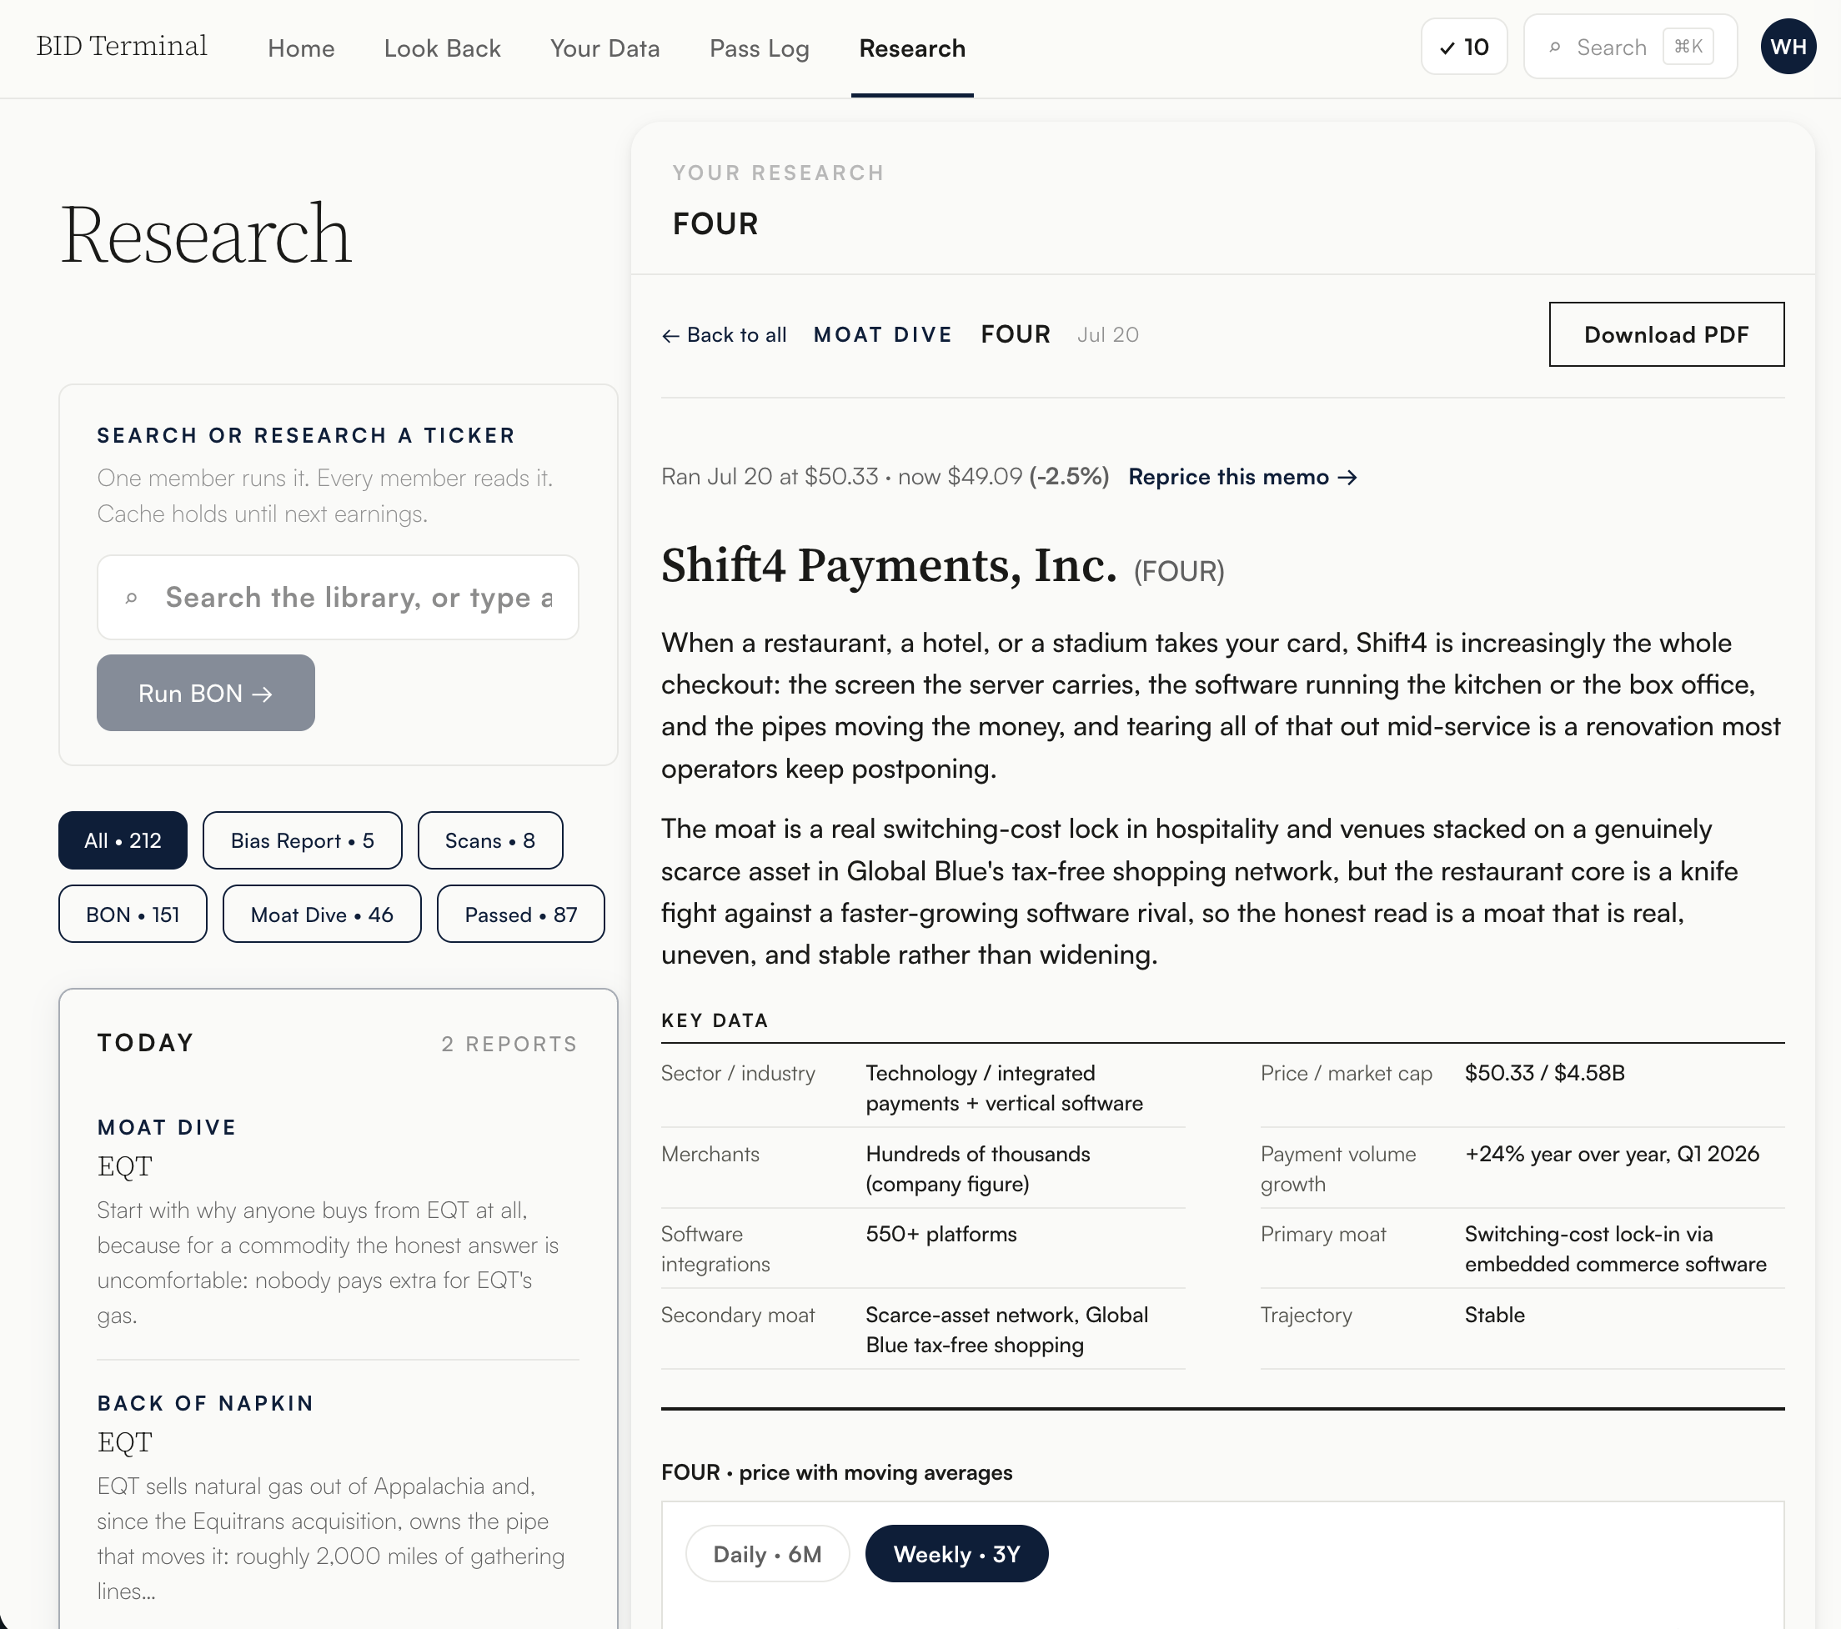
Task: Go to the Home tab
Action: pos(301,48)
